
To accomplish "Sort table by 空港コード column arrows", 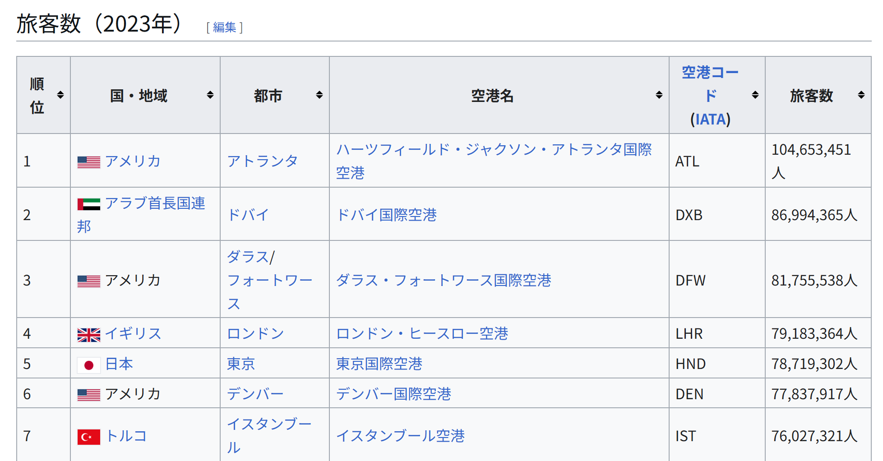I will coord(755,95).
